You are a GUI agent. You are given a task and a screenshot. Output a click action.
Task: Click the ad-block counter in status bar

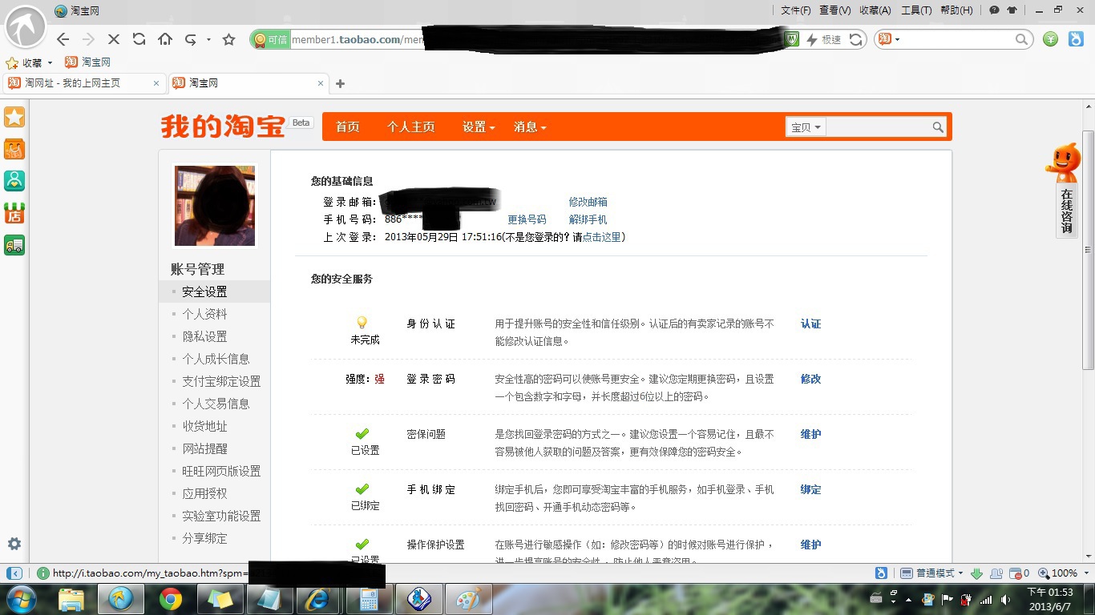pyautogui.click(x=1020, y=573)
